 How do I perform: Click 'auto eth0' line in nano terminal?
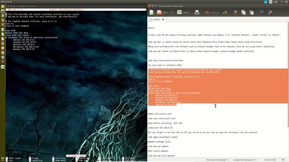(x=10, y=31)
